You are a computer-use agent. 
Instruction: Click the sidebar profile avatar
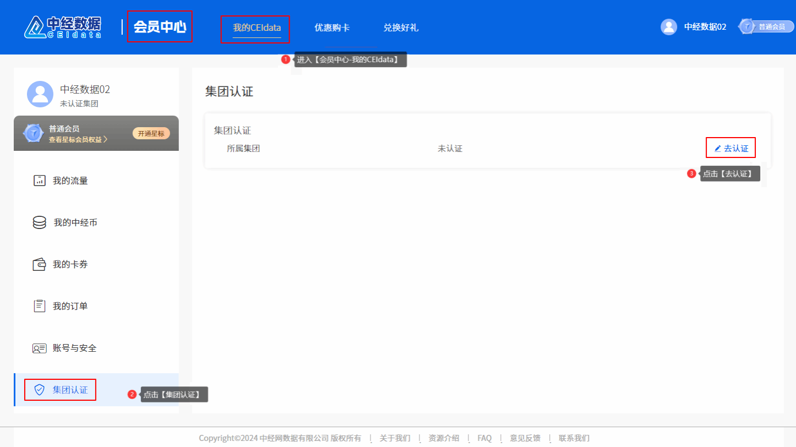click(40, 94)
